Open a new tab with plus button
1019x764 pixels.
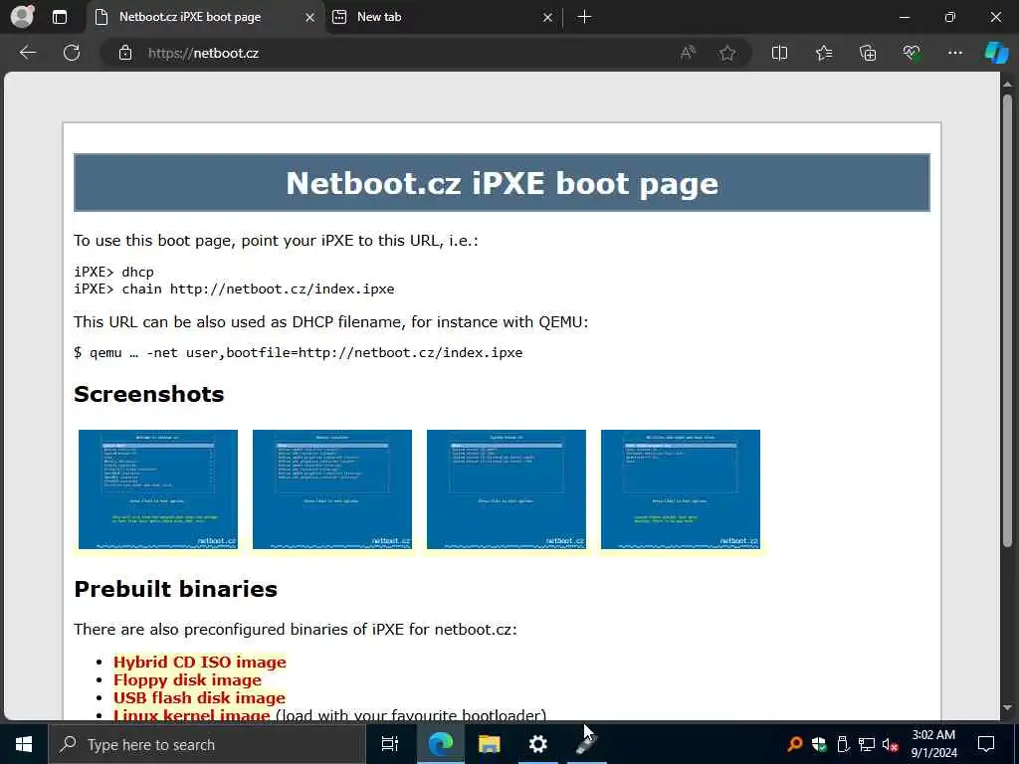584,17
